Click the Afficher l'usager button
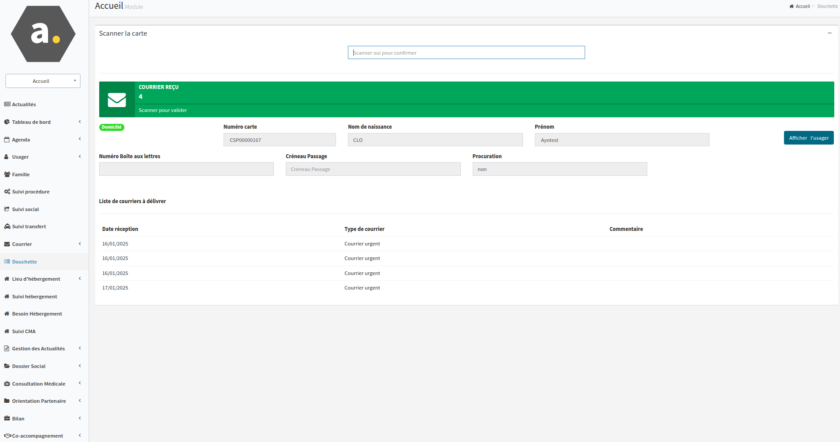This screenshot has height=442, width=840. pos(808,137)
